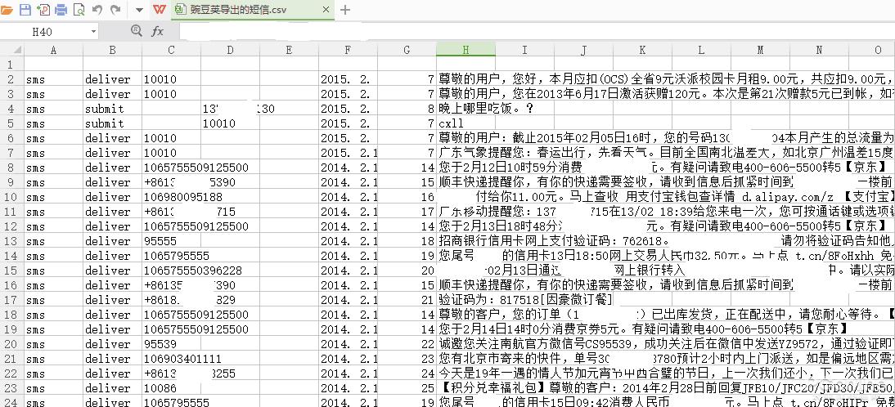Click the zoom magnifier icon beside fx
The image size is (895, 407).
click(137, 31)
